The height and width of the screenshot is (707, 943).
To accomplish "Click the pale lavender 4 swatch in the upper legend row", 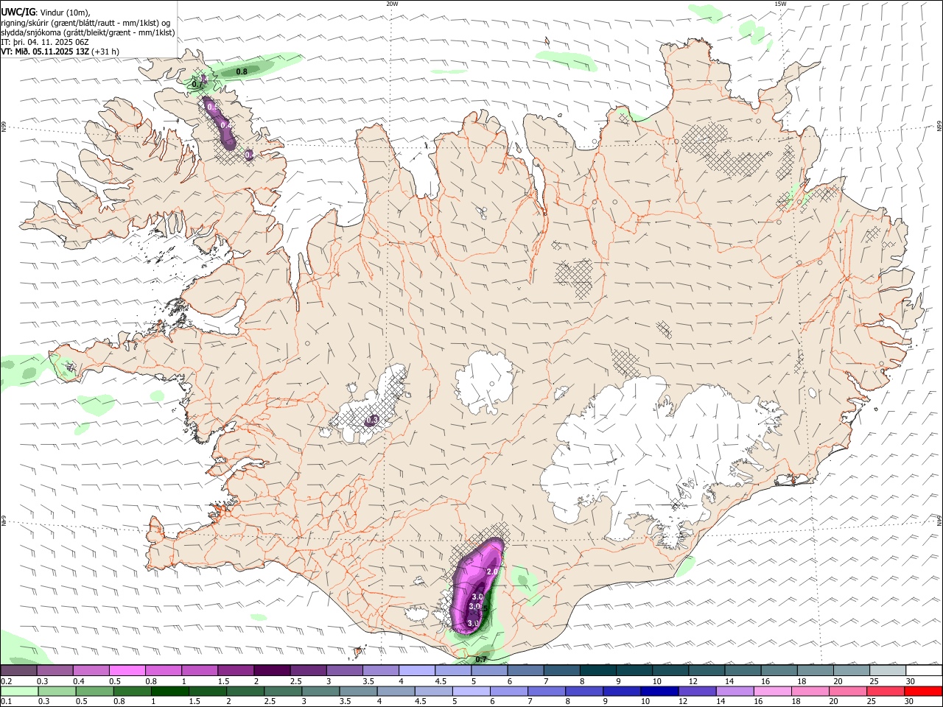I will coord(417,670).
